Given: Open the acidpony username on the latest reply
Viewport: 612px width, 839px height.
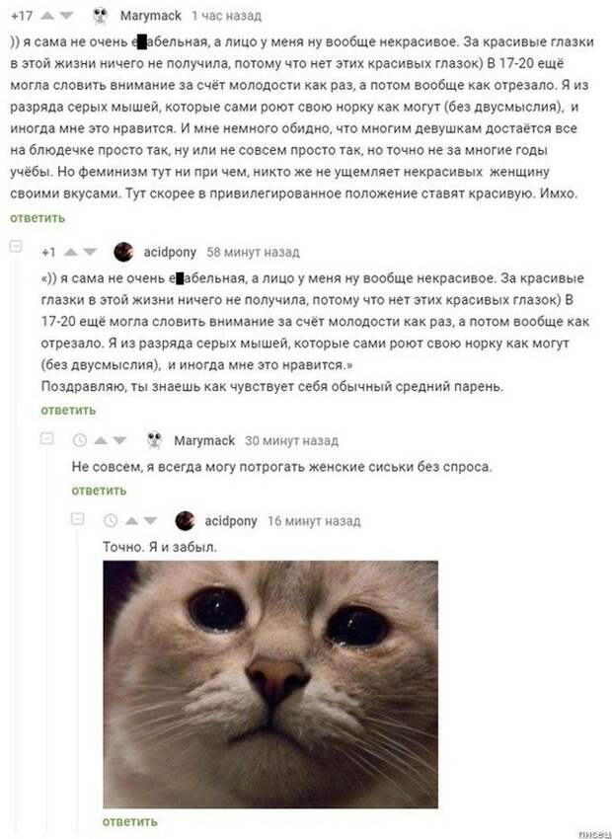Looking at the screenshot, I should [231, 520].
